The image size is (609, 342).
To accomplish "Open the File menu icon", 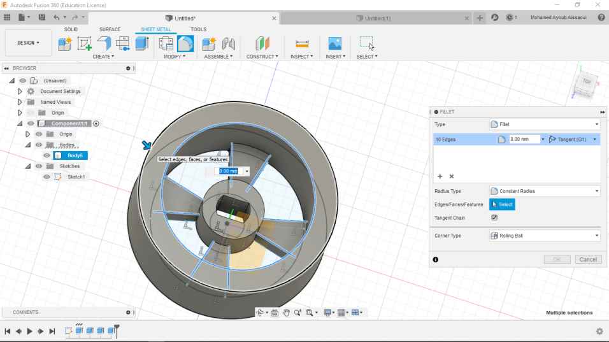I will pos(22,17).
